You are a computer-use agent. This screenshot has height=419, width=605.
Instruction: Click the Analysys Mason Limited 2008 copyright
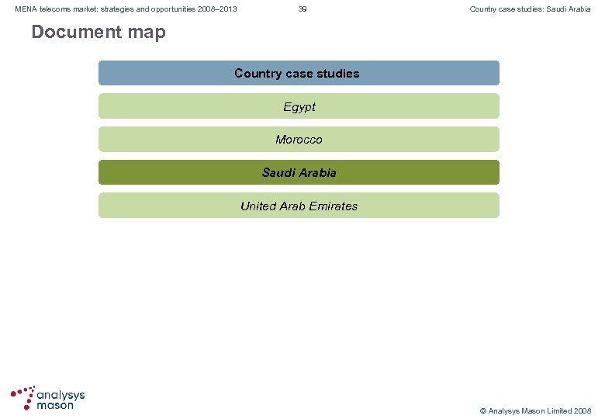(x=535, y=411)
